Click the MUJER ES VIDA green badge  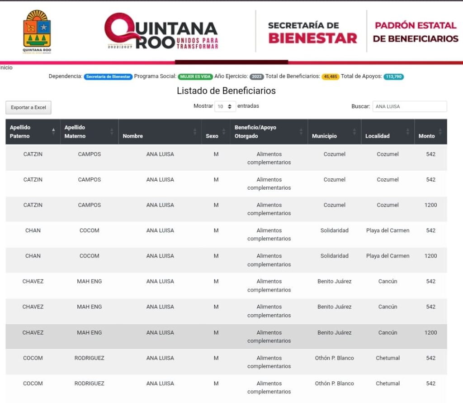195,77
